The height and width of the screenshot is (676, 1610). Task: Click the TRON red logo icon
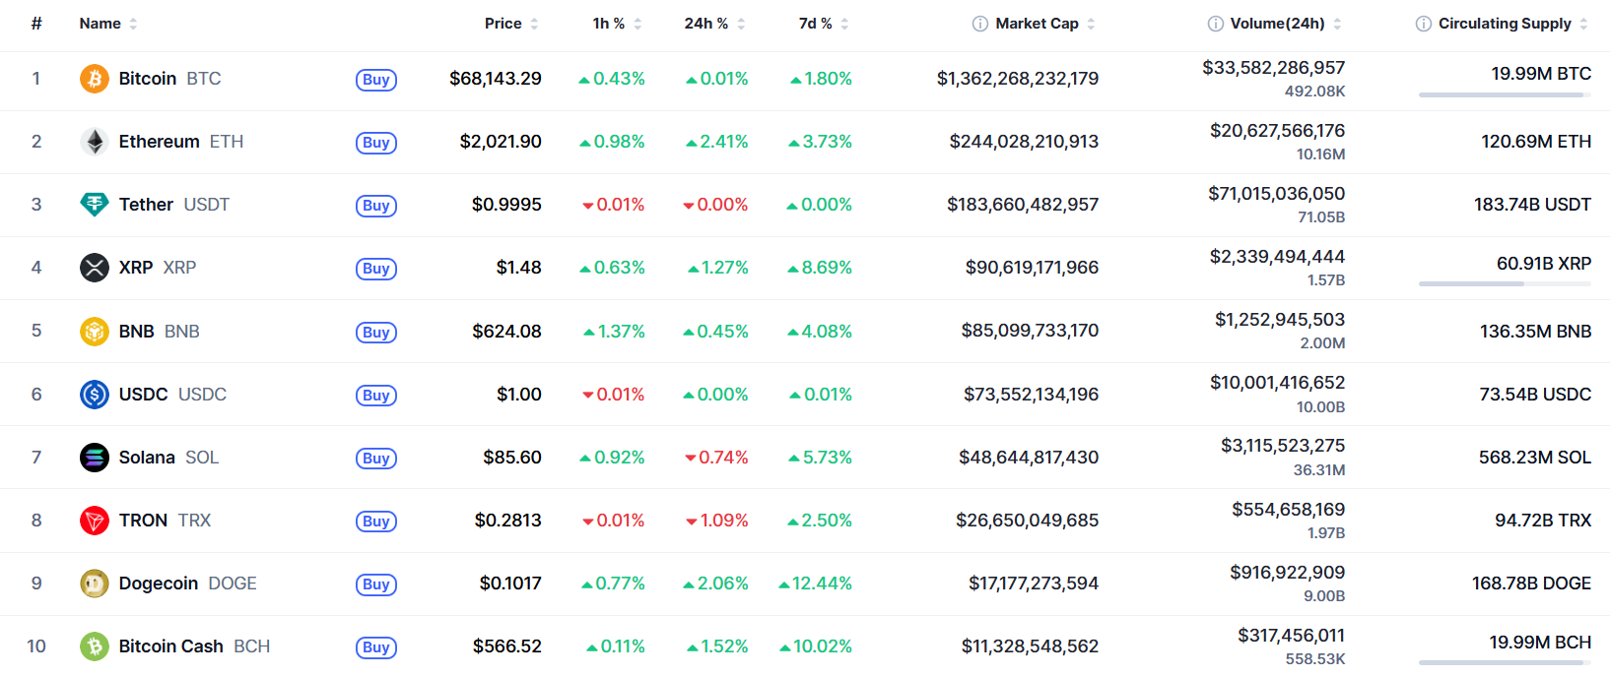click(x=95, y=521)
